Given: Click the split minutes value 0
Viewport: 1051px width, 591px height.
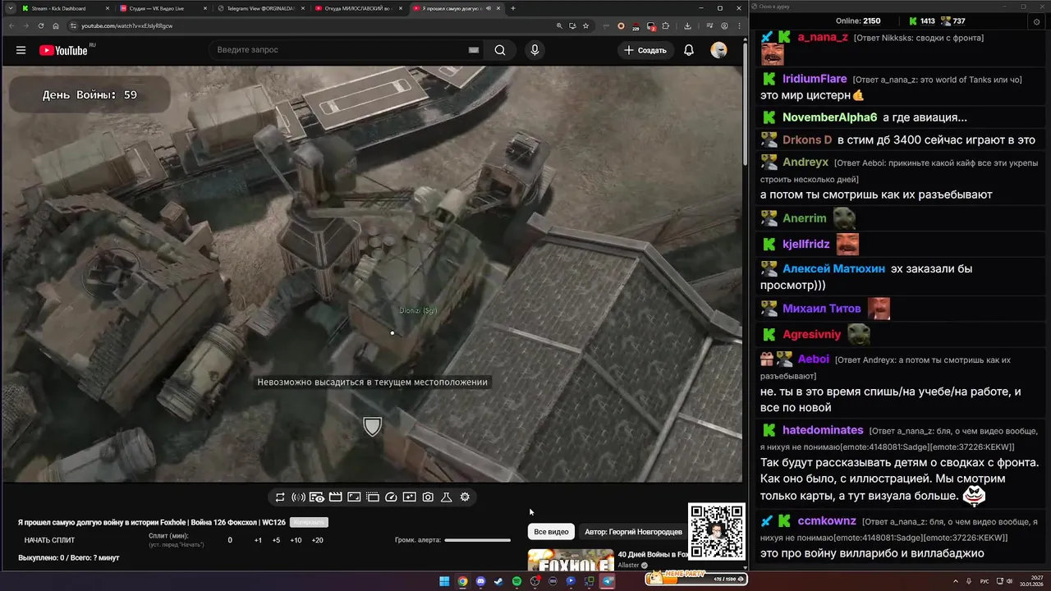Looking at the screenshot, I should pos(230,540).
